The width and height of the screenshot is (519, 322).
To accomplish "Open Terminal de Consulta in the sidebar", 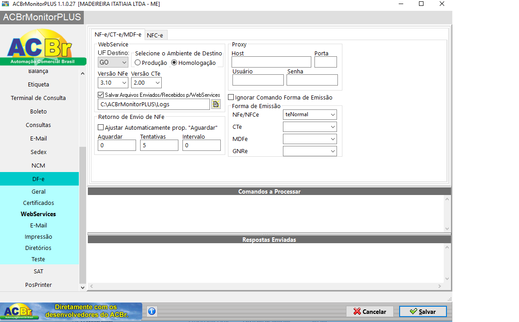I will [x=38, y=98].
